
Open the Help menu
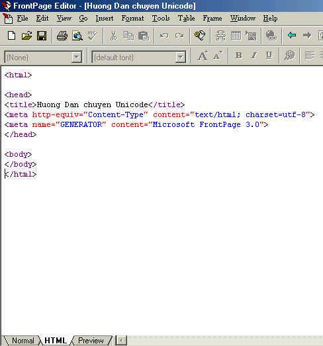270,19
